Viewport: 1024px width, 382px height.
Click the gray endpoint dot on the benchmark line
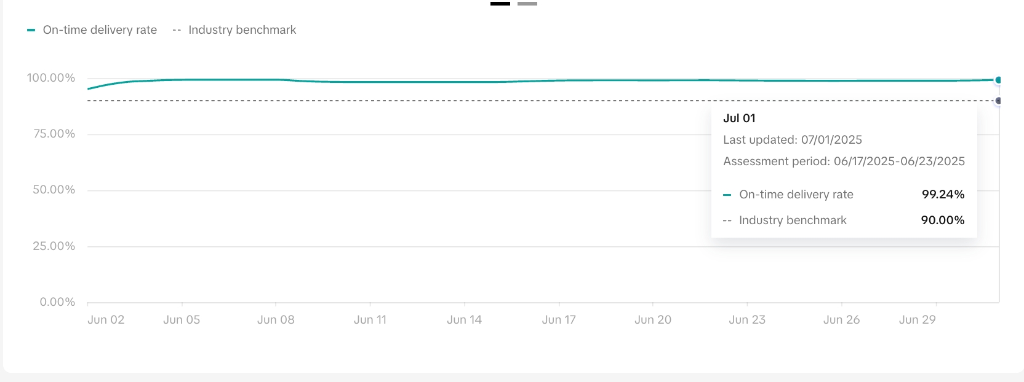click(998, 101)
